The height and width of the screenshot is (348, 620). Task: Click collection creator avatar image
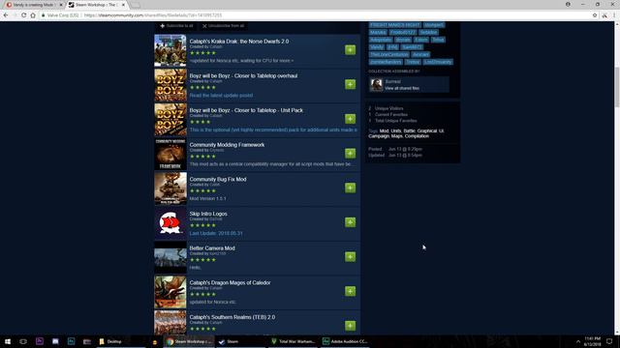[376, 84]
